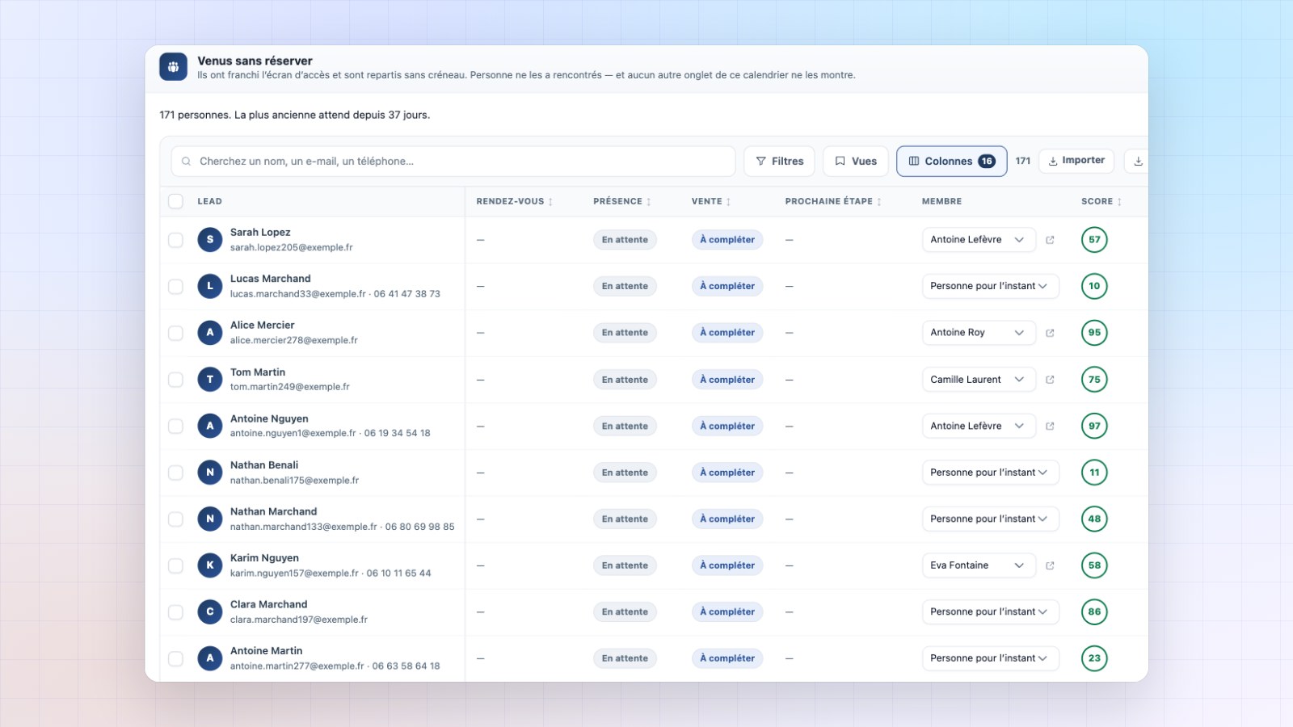The image size is (1293, 727).
Task: Open the Eva Fontaine member dropdown
Action: (x=979, y=565)
